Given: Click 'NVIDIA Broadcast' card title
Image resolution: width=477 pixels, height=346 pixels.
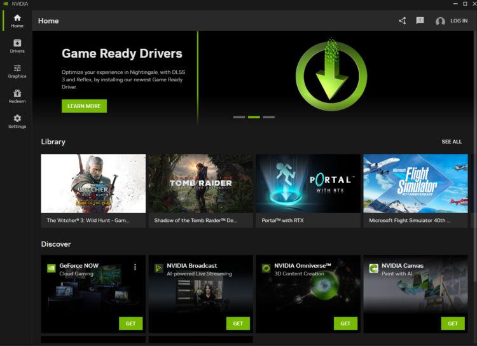Looking at the screenshot, I should (192, 265).
